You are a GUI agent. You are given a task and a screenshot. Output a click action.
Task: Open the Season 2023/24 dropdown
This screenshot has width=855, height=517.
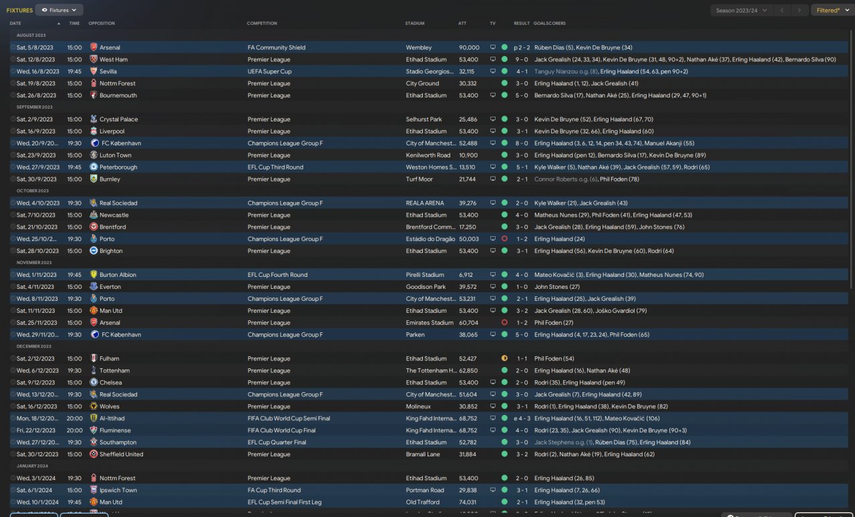click(x=741, y=10)
